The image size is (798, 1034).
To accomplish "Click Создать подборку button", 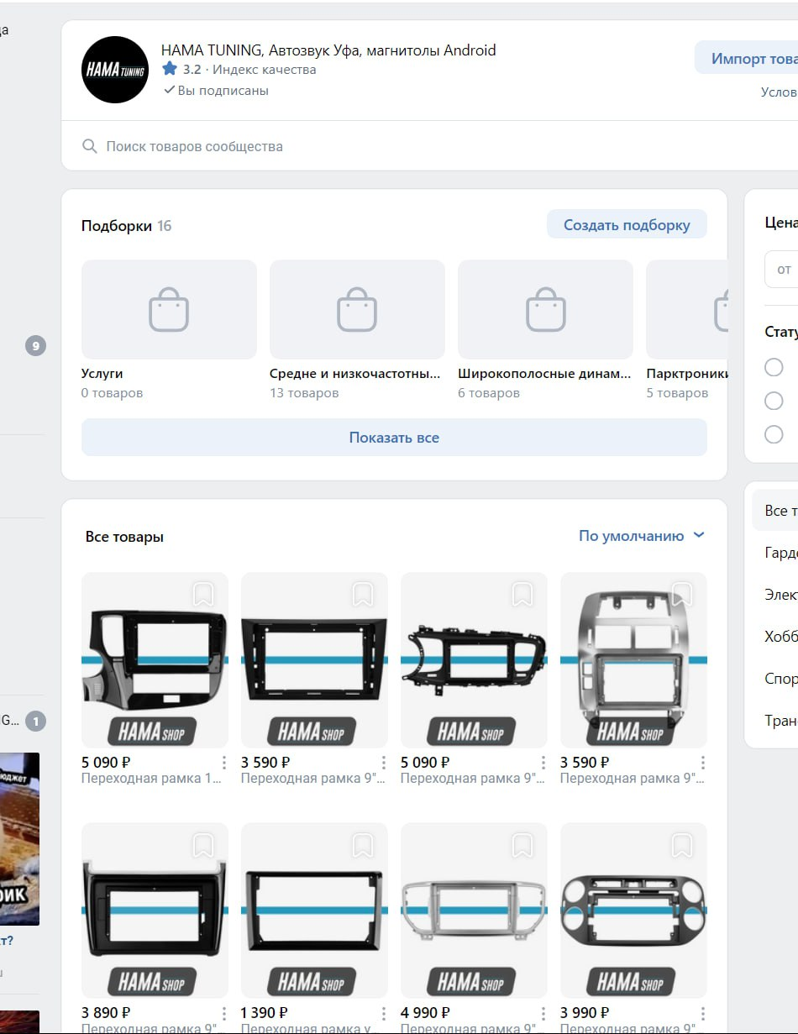I will [627, 224].
